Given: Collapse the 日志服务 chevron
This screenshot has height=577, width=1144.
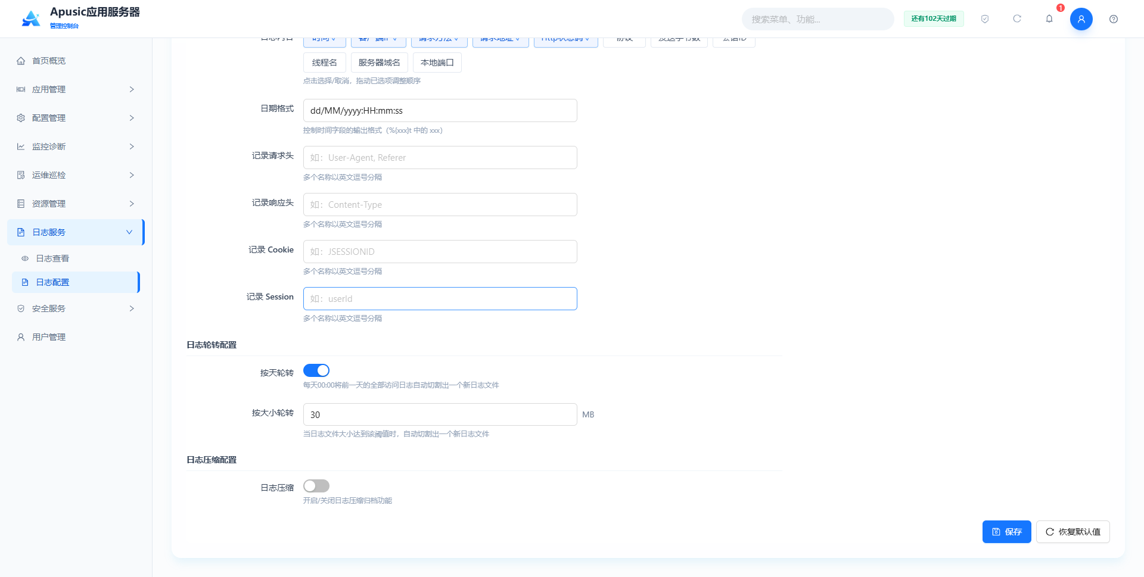Looking at the screenshot, I should pyautogui.click(x=129, y=232).
